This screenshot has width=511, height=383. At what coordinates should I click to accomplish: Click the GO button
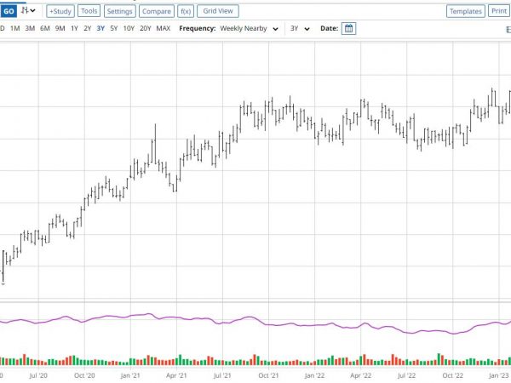[x=8, y=11]
